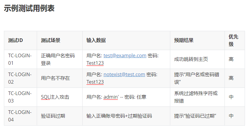
Task: Click the 输入正确账号密码+过期验证码 cell
Action: [126, 116]
